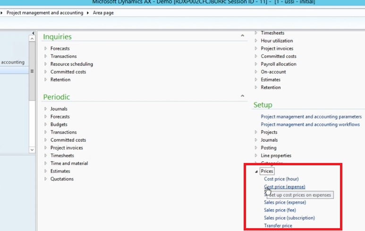This screenshot has width=365, height=231.
Task: Collapse the navigation pane arrow
Action: pos(33,33)
